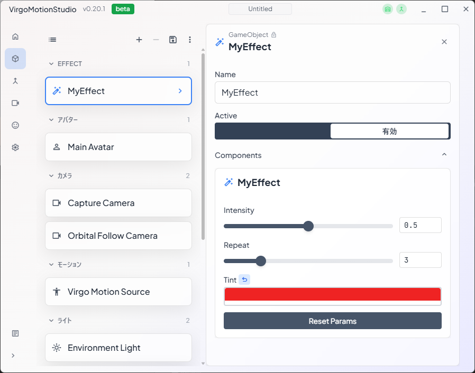Click the green figure status icon in title bar
The height and width of the screenshot is (373, 475).
pos(401,9)
